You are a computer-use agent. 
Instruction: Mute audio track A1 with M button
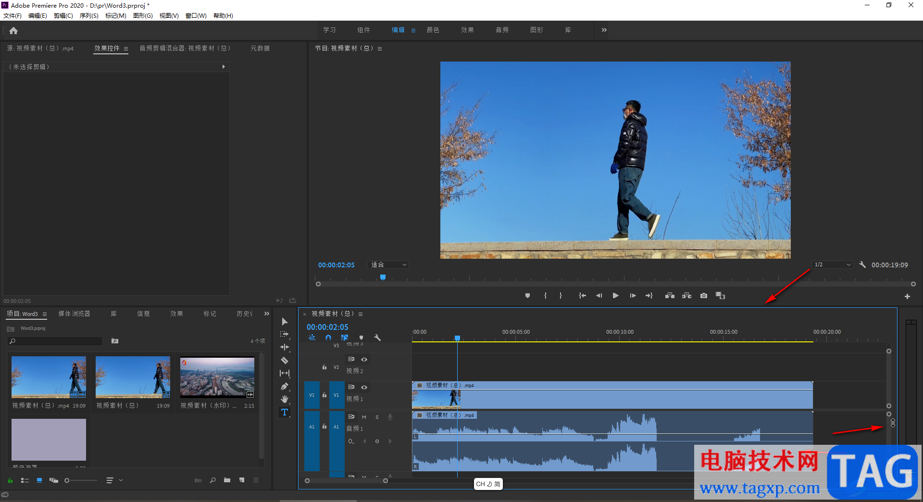pyautogui.click(x=364, y=417)
